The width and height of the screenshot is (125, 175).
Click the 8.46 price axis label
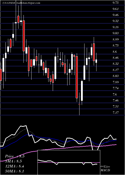[x=115, y=58]
